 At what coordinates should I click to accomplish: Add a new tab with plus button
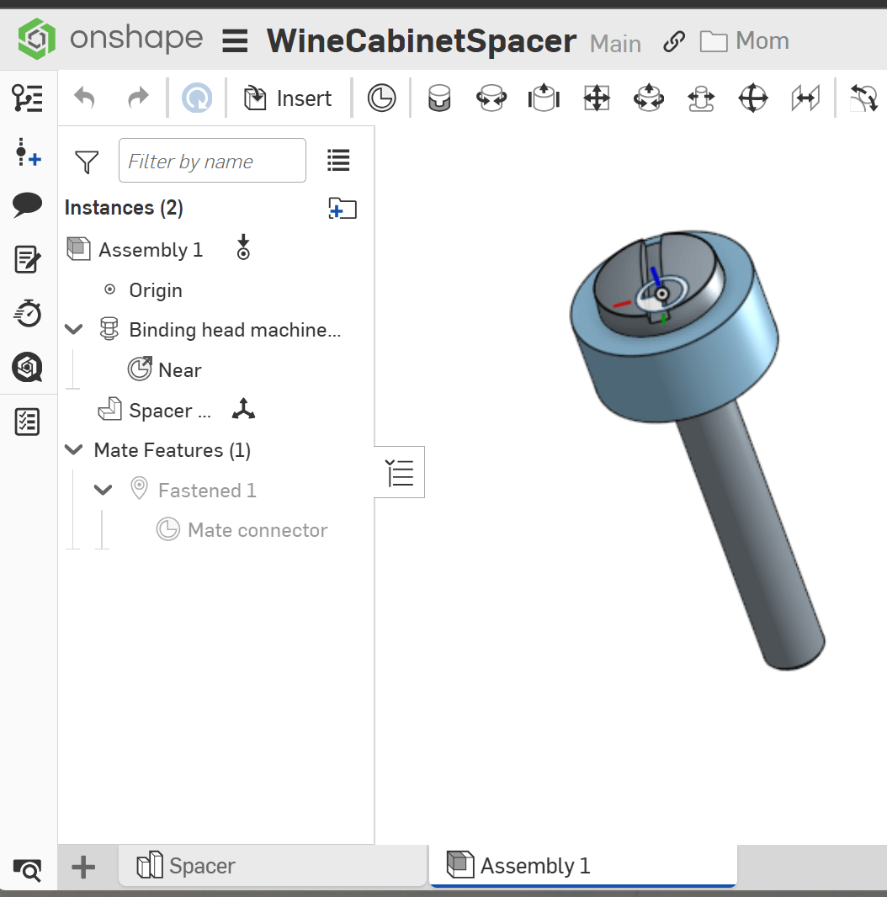click(83, 868)
